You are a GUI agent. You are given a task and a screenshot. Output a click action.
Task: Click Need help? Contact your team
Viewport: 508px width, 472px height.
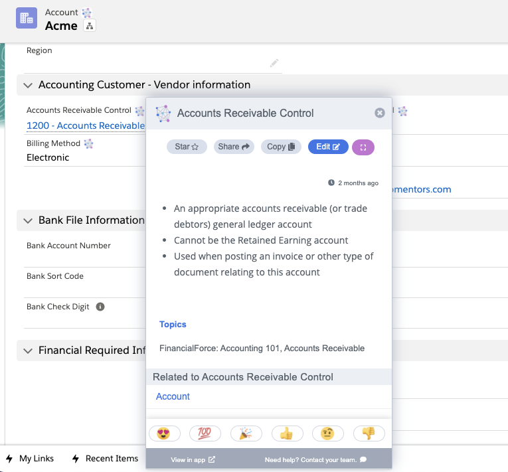[x=315, y=459]
